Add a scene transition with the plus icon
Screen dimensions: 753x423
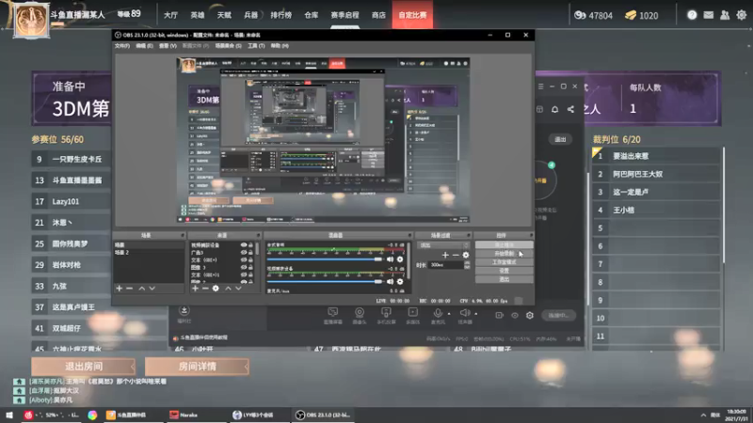point(445,255)
